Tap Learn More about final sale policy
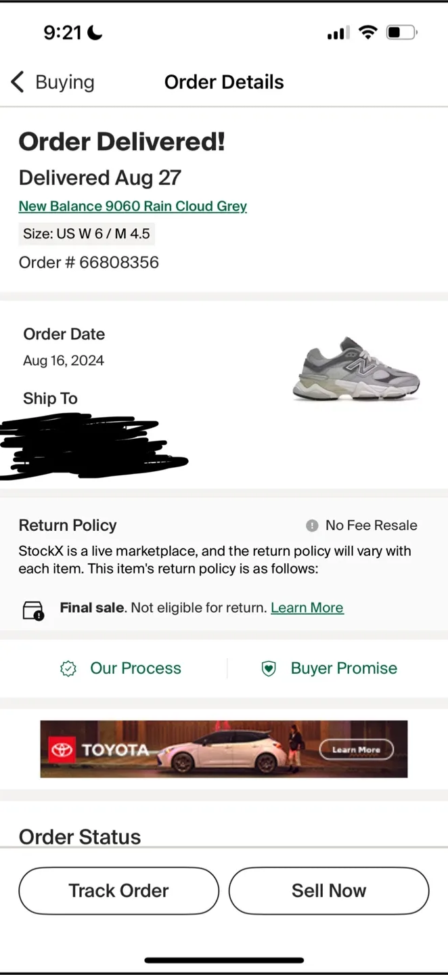This screenshot has width=448, height=975. coord(307,607)
